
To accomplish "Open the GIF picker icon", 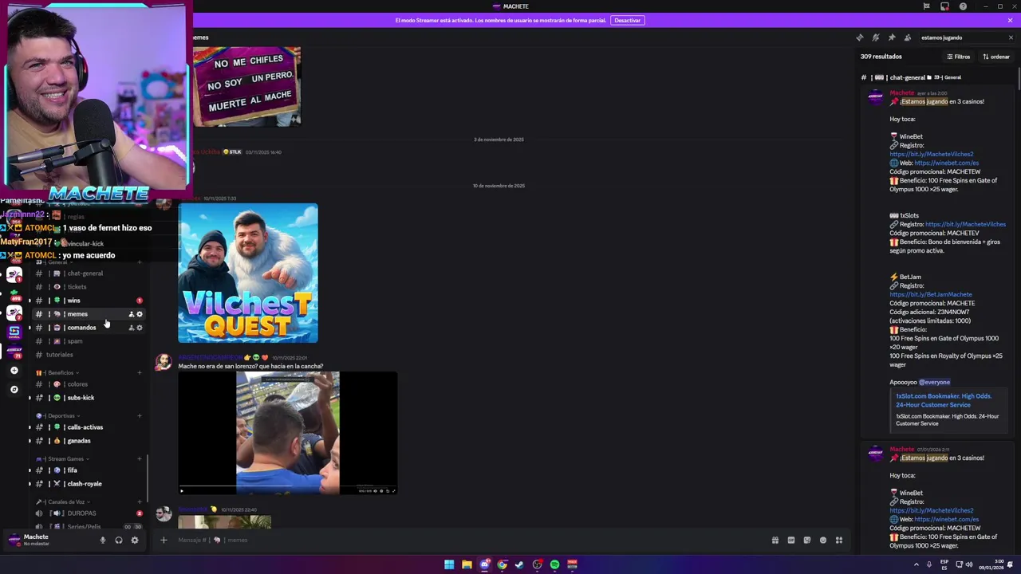I will click(790, 541).
